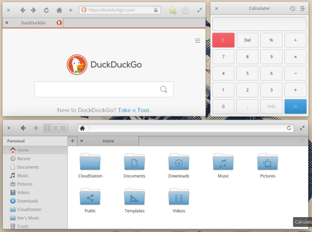The width and height of the screenshot is (312, 232).
Task: Open Documents in the sidebar
Action: tap(35, 167)
